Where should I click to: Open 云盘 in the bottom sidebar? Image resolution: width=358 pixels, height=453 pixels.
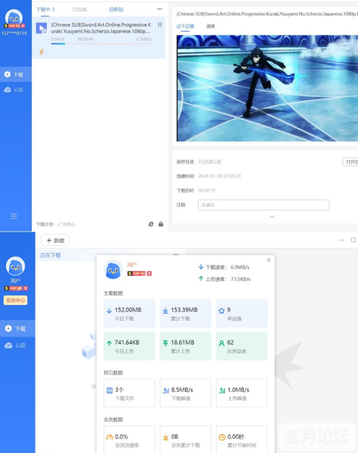16,345
